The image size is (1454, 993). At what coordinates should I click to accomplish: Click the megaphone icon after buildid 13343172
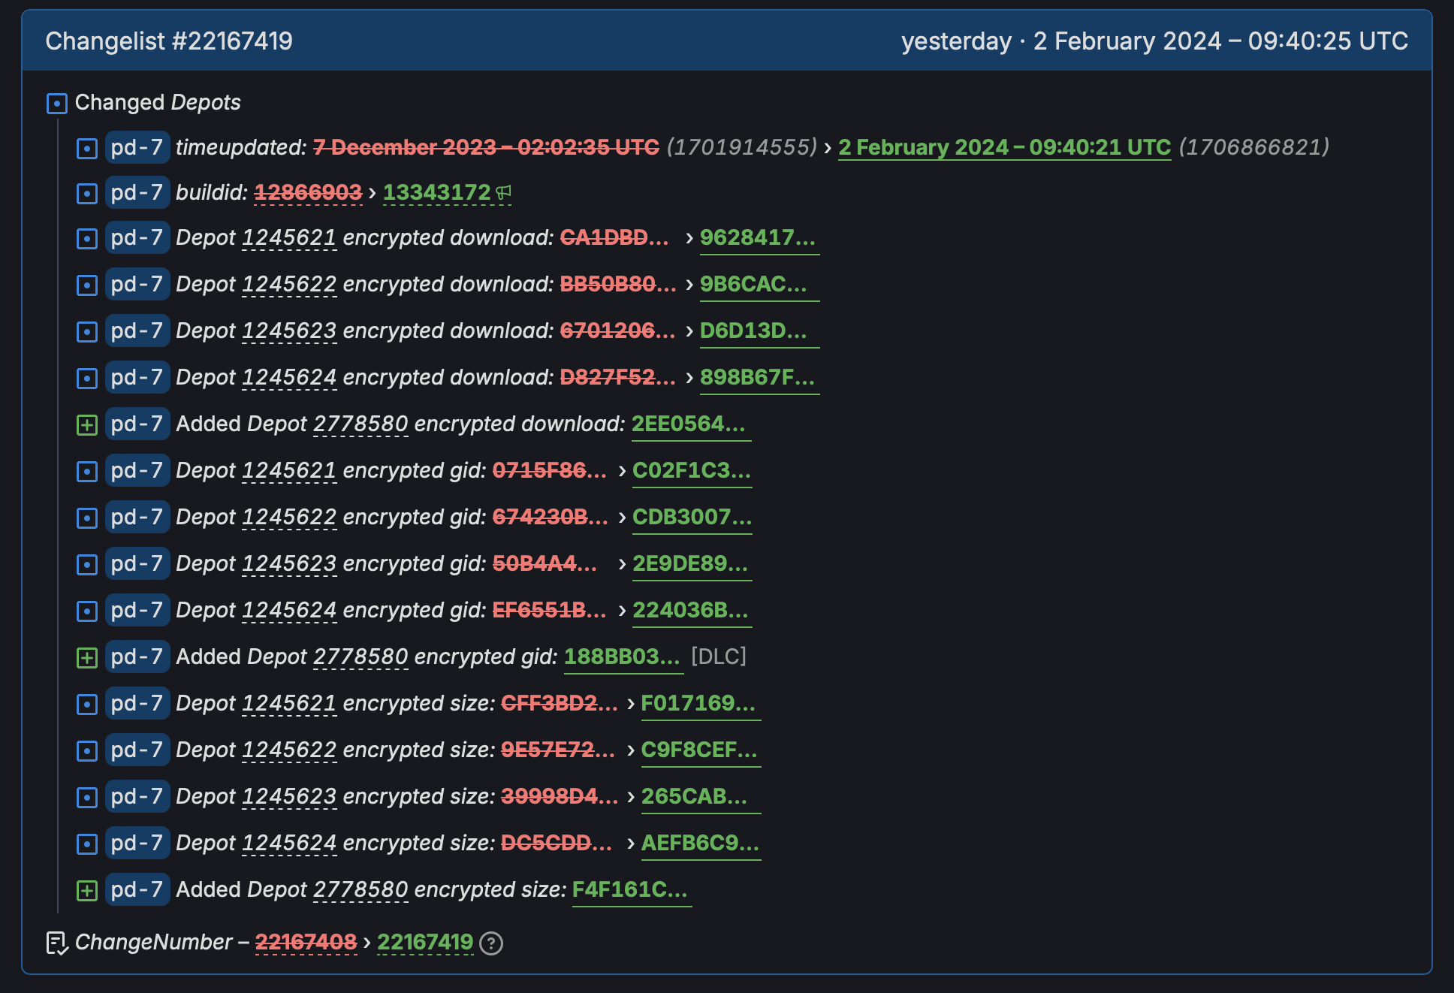[x=504, y=193]
